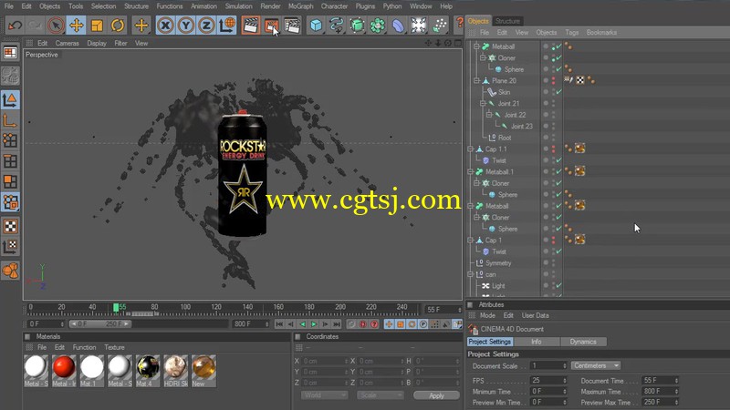Click the Record Keyframe button
Viewport: 730px width, 410px height.
(351, 324)
